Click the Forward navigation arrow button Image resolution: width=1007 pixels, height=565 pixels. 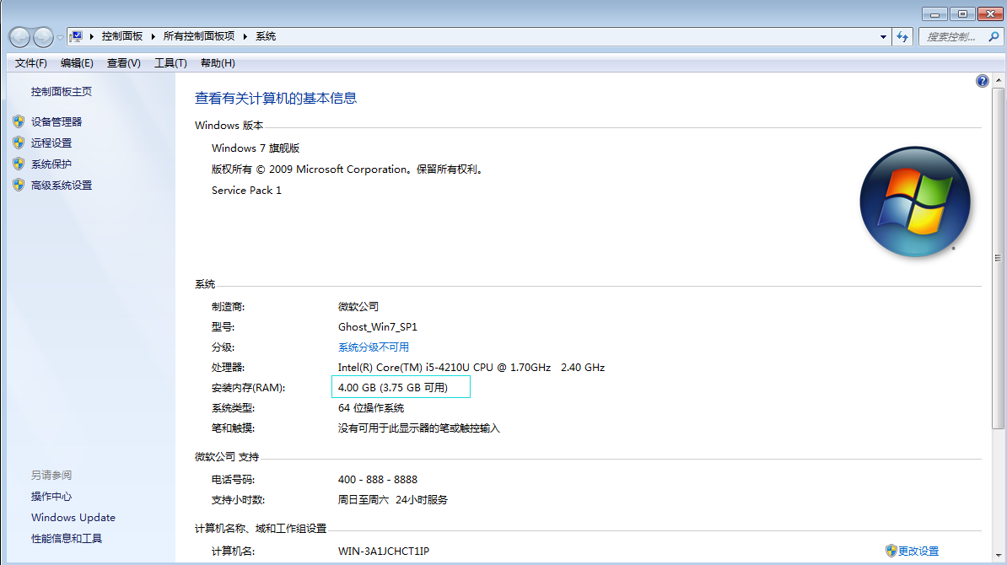click(43, 37)
